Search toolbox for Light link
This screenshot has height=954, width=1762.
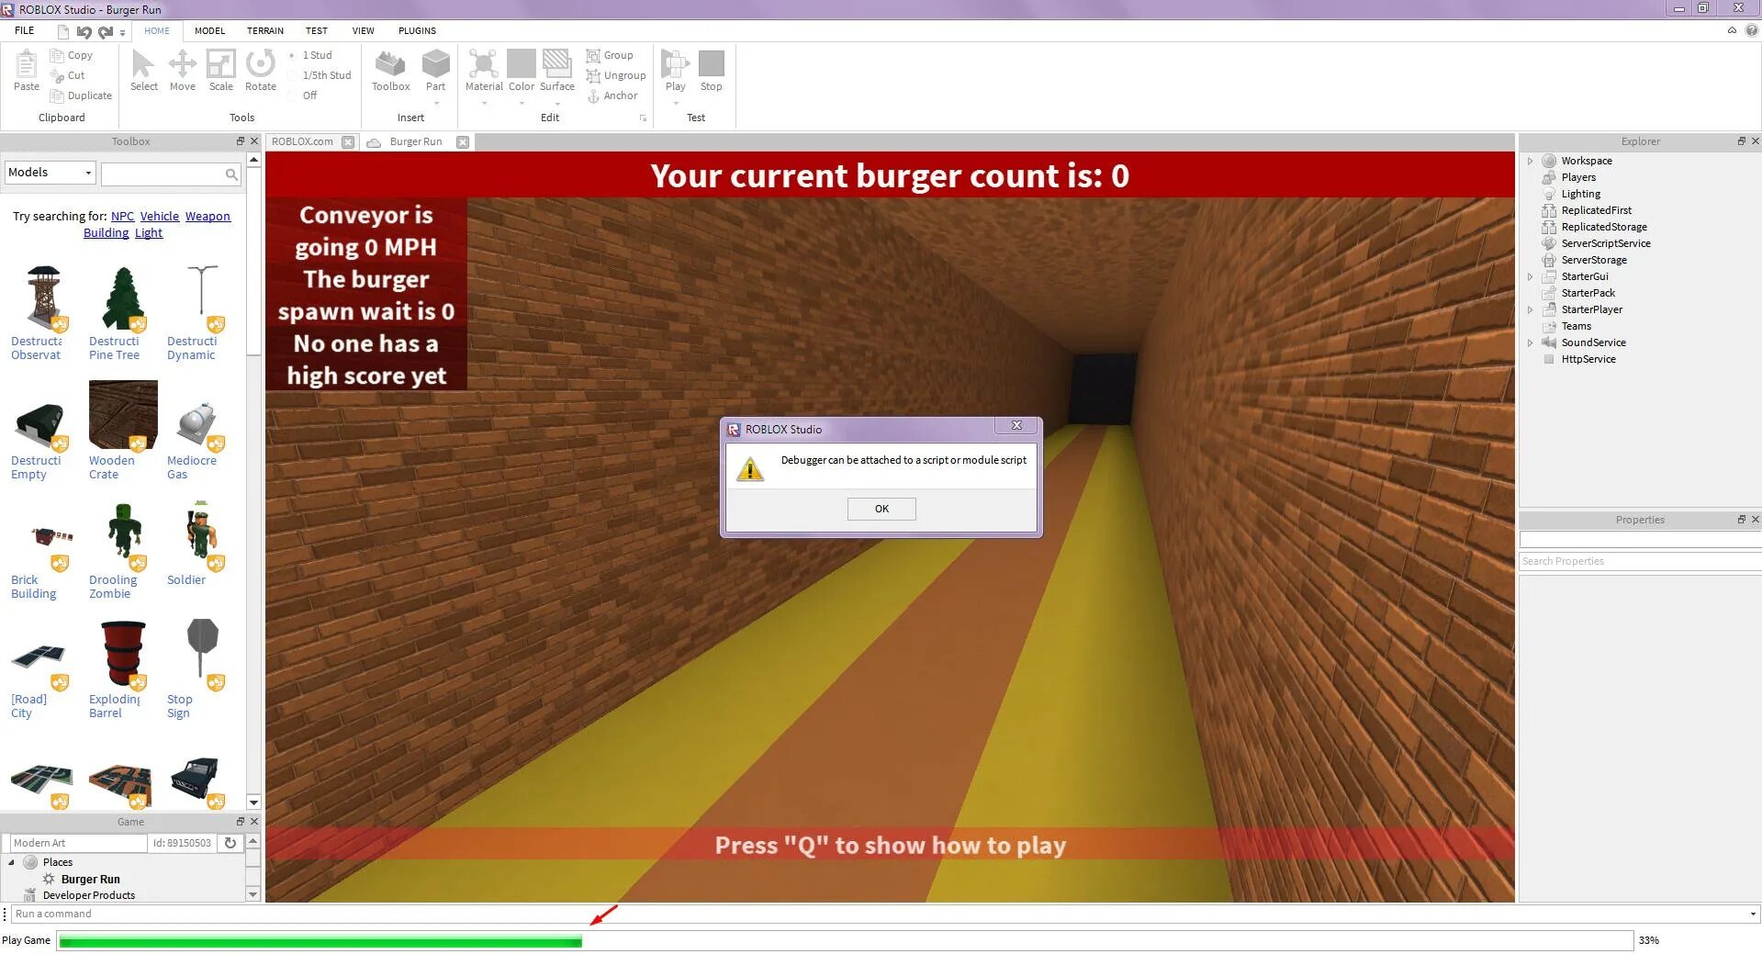[149, 233]
